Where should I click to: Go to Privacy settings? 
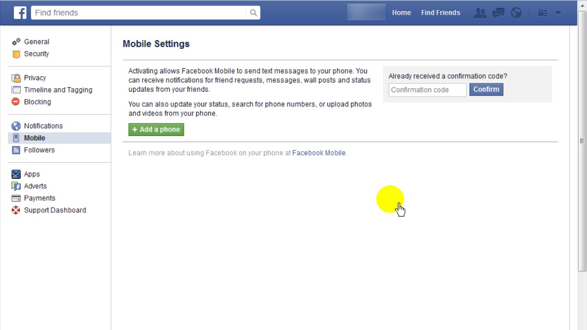click(35, 78)
